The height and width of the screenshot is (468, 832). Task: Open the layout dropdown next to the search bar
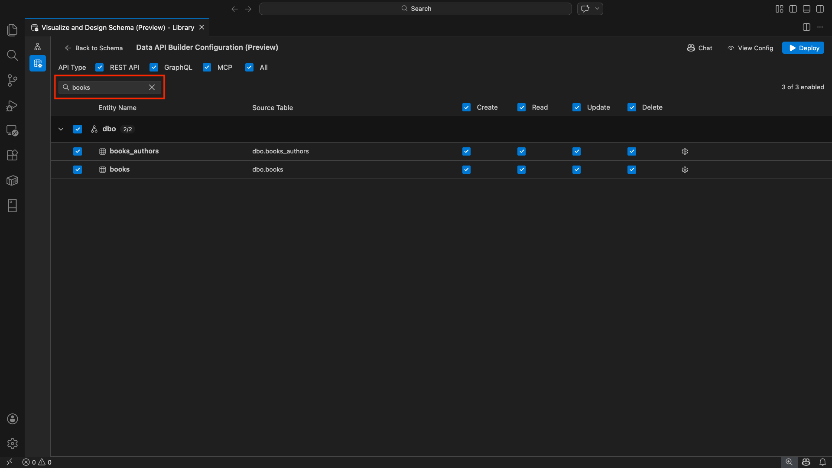click(x=598, y=8)
